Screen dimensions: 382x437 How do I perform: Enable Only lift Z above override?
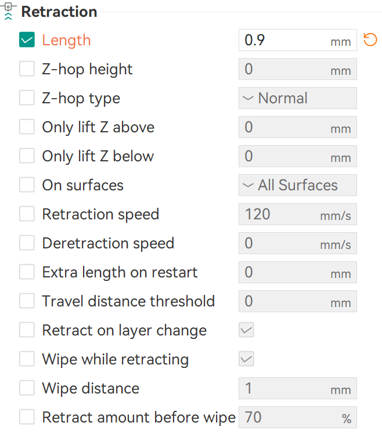coord(27,127)
